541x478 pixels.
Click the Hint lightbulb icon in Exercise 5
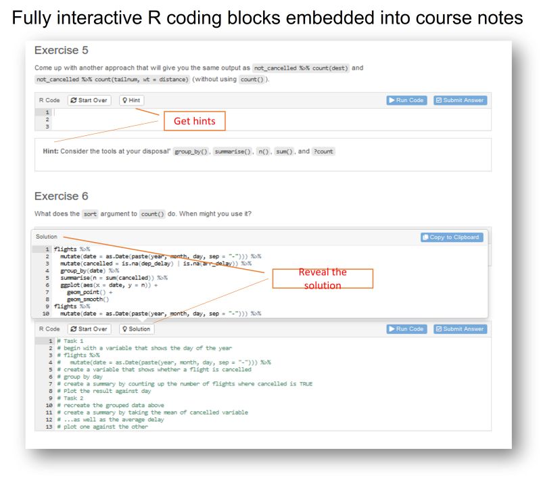click(126, 100)
